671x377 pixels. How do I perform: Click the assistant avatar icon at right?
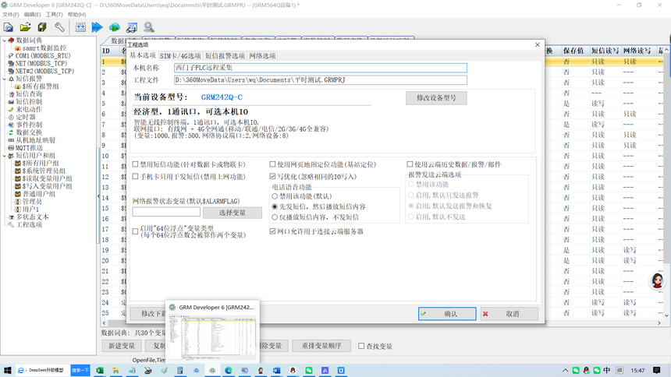[x=657, y=281]
